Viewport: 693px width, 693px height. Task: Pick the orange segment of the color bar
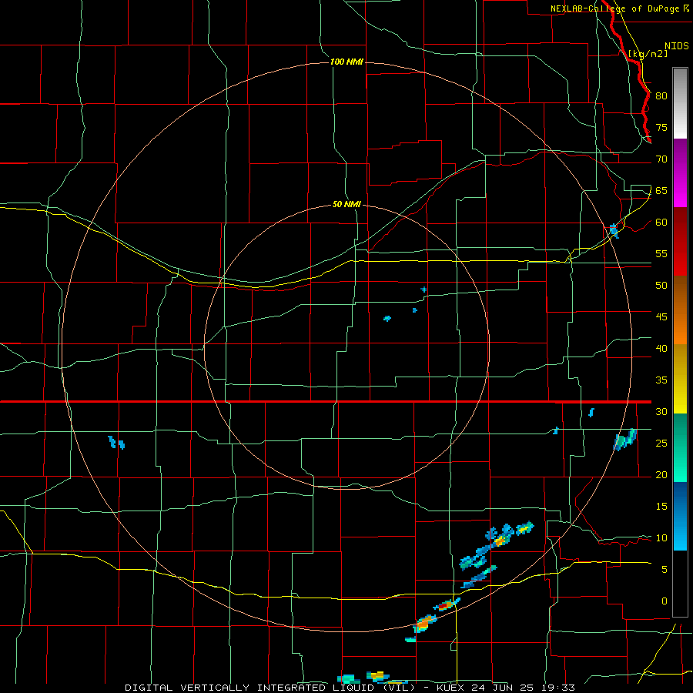680,310
